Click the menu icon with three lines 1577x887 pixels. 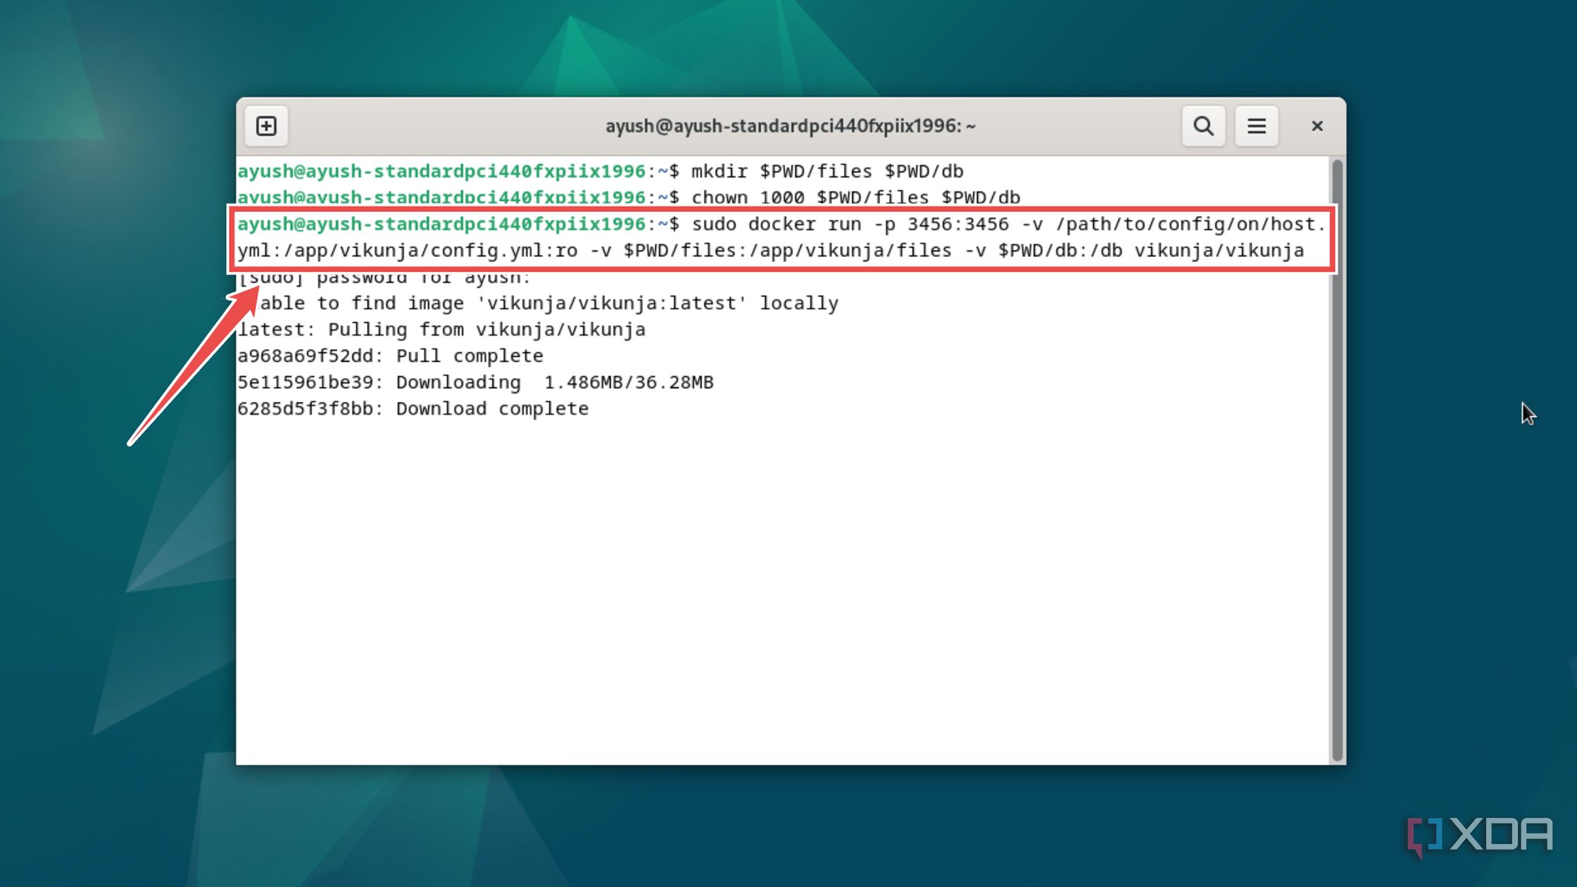pyautogui.click(x=1257, y=126)
